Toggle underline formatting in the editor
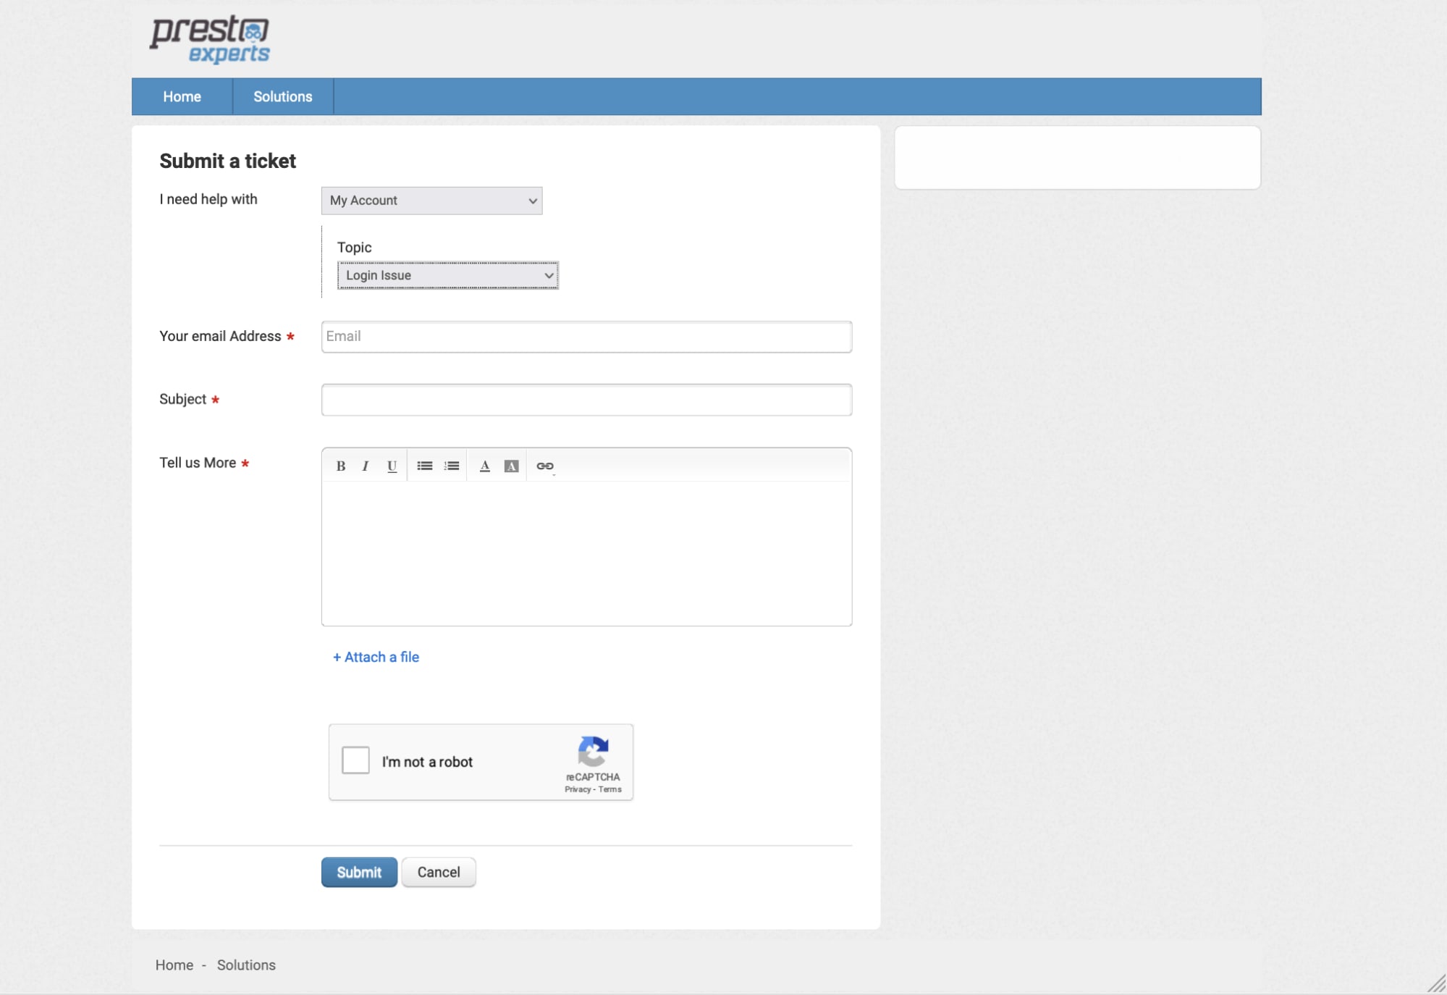The image size is (1447, 995). 392,466
